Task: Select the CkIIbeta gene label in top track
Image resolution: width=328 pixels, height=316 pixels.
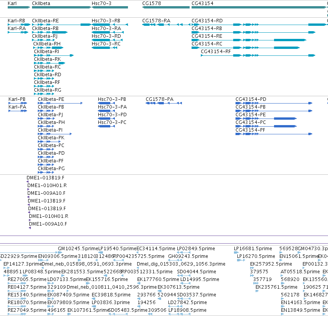Action: 41,3
